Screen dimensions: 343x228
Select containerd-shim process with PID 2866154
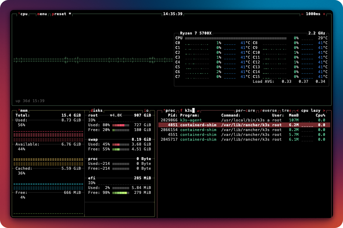(244, 130)
